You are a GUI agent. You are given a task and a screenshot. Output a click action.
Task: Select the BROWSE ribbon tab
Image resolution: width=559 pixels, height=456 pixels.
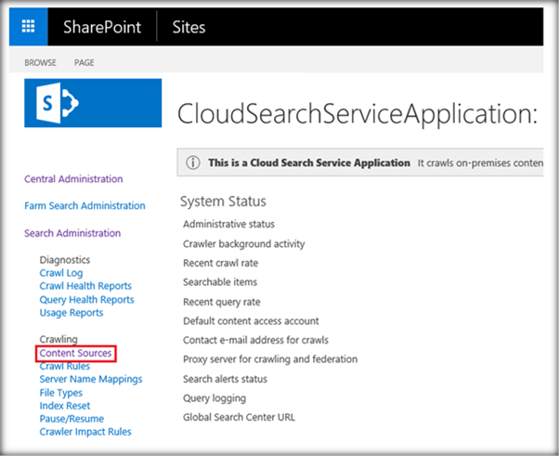coord(40,63)
